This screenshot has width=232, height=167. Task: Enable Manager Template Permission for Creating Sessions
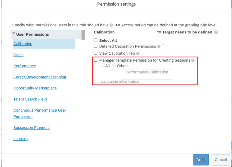(96, 60)
